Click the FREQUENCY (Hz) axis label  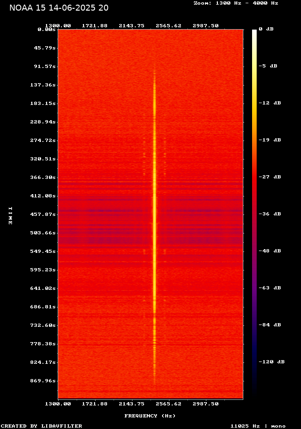coord(150,416)
